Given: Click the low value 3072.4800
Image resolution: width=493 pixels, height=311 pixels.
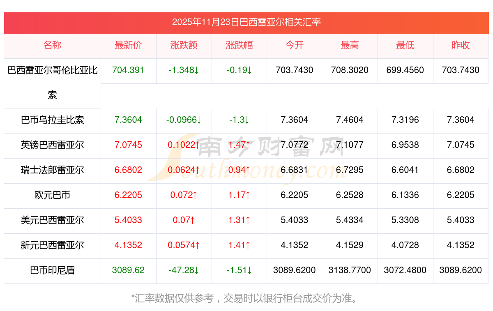Looking at the screenshot, I should [x=405, y=270].
